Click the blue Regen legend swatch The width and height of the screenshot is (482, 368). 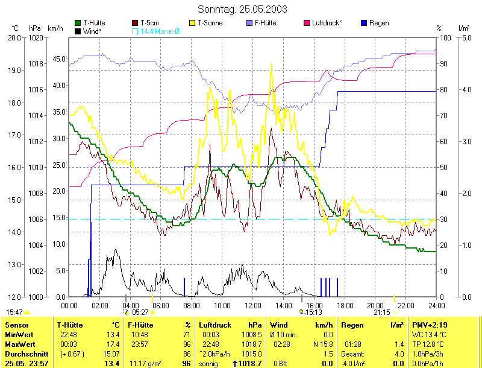[363, 23]
